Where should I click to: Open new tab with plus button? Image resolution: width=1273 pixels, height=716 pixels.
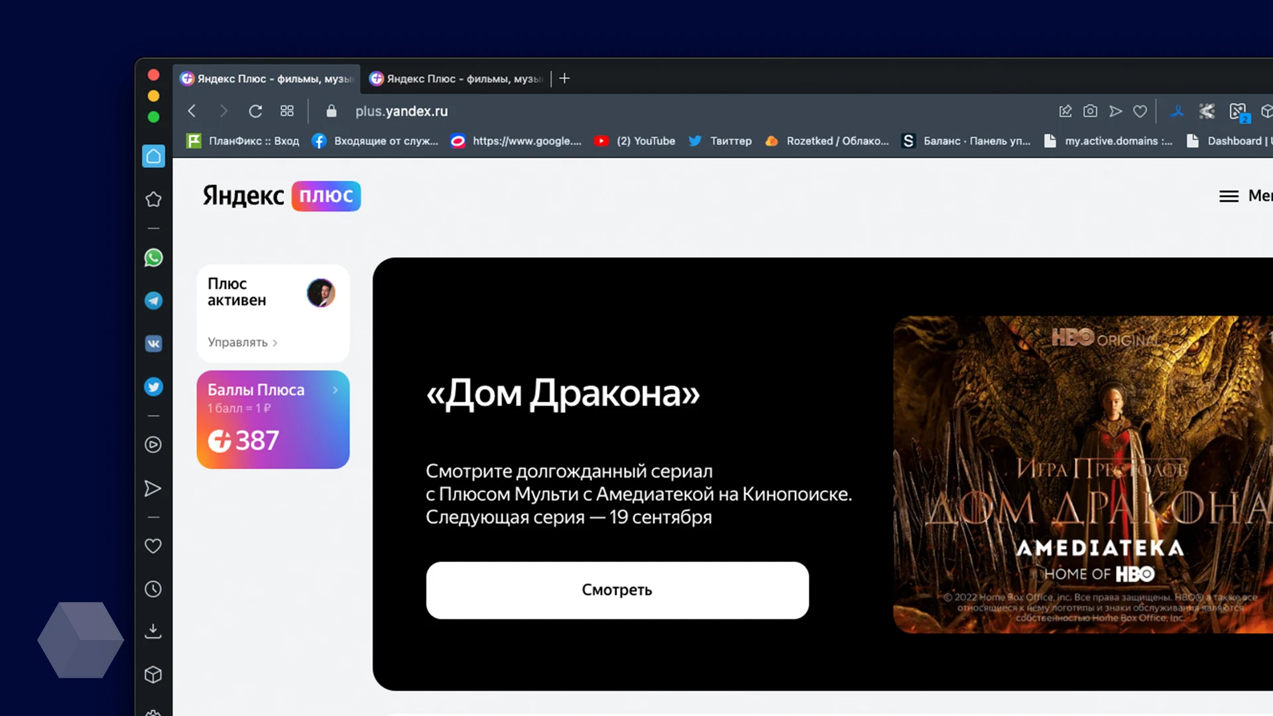pyautogui.click(x=565, y=78)
